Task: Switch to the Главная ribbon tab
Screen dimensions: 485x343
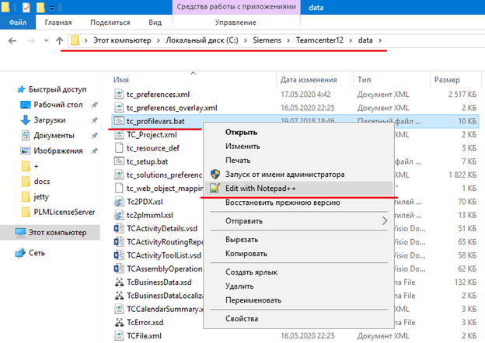Action: (x=58, y=23)
